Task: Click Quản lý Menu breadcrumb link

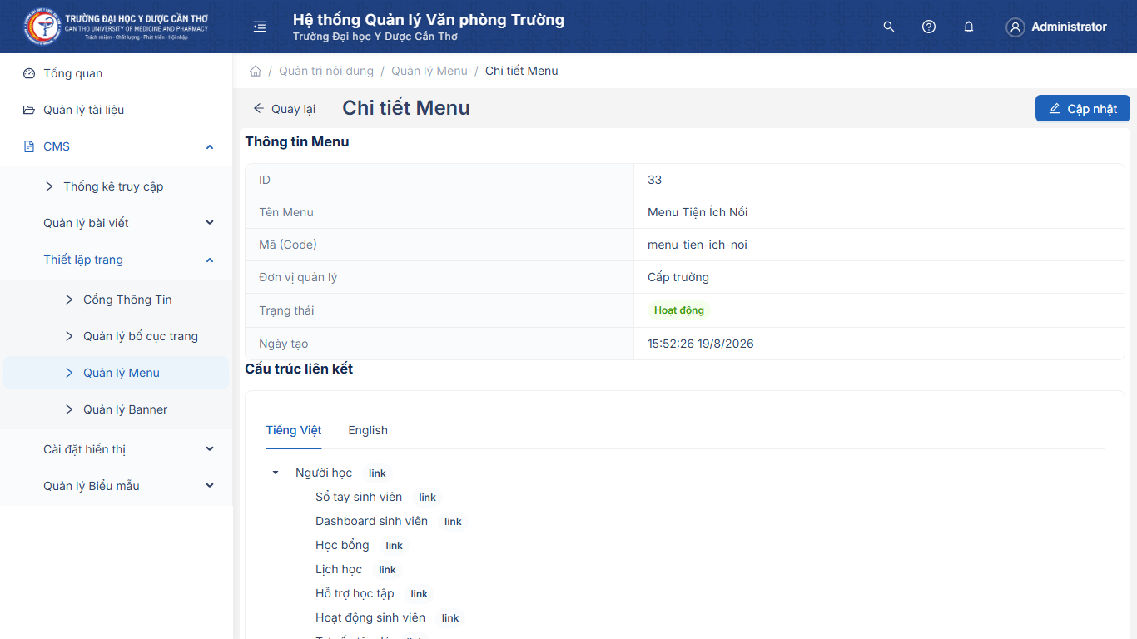Action: (429, 71)
